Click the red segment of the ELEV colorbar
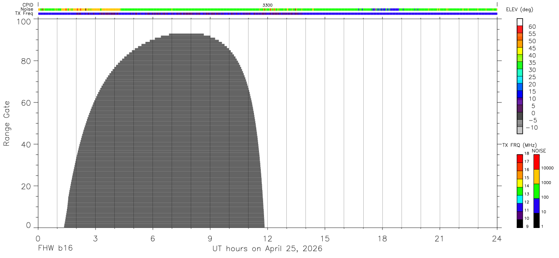Image resolution: width=559 pixels, height=258 pixels. (520, 29)
